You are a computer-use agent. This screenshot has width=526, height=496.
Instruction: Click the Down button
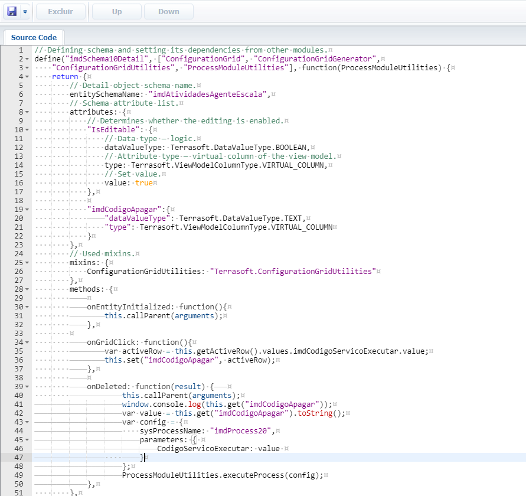(169, 12)
